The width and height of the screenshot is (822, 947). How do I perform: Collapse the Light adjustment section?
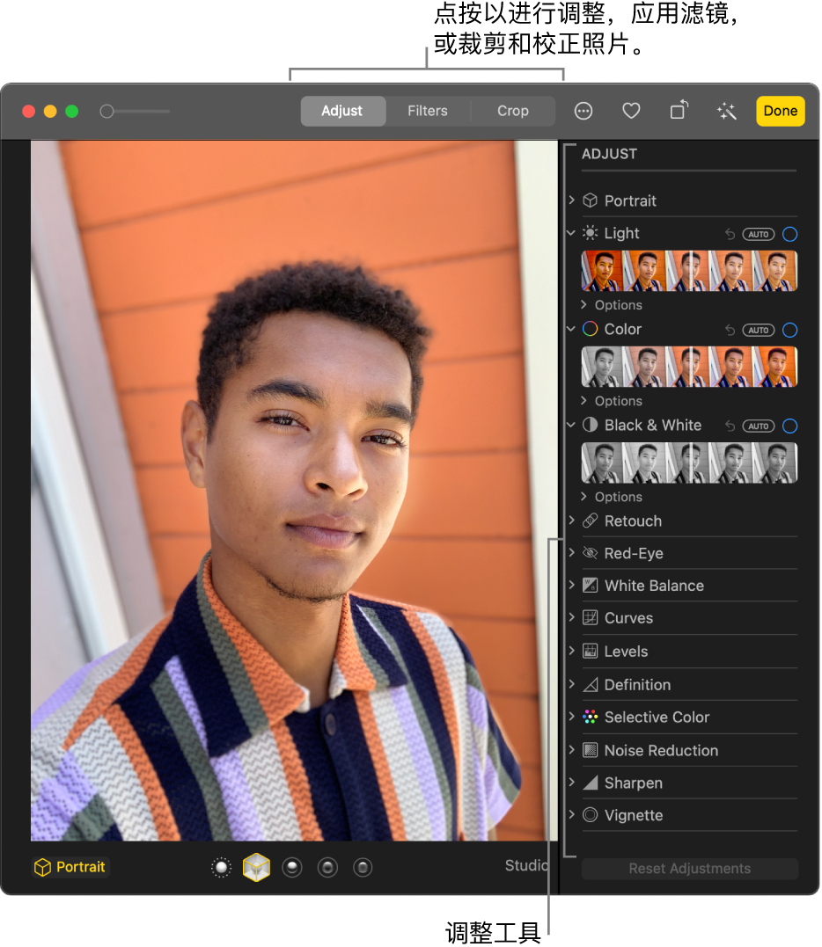coord(571,232)
